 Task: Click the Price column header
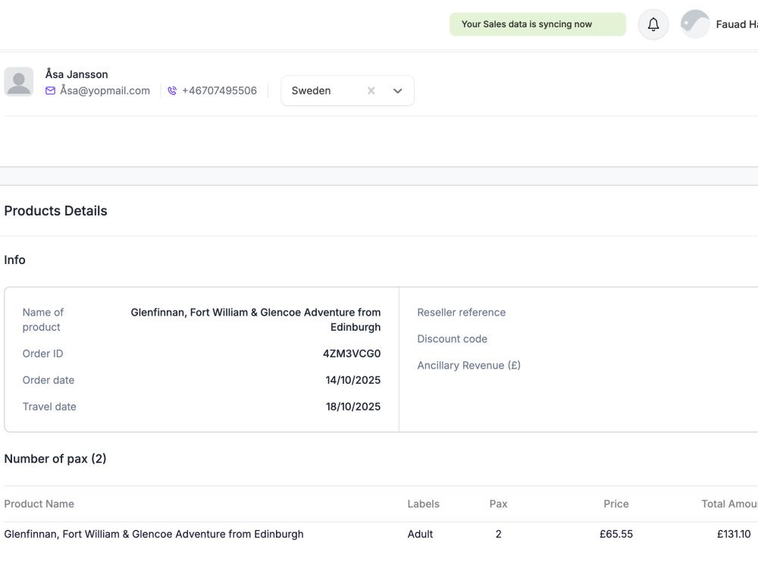click(615, 504)
